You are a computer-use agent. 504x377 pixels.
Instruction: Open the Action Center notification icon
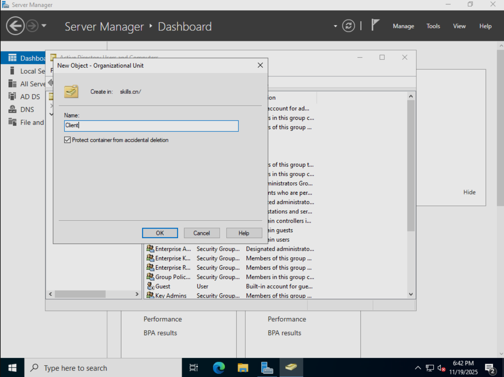click(x=490, y=368)
